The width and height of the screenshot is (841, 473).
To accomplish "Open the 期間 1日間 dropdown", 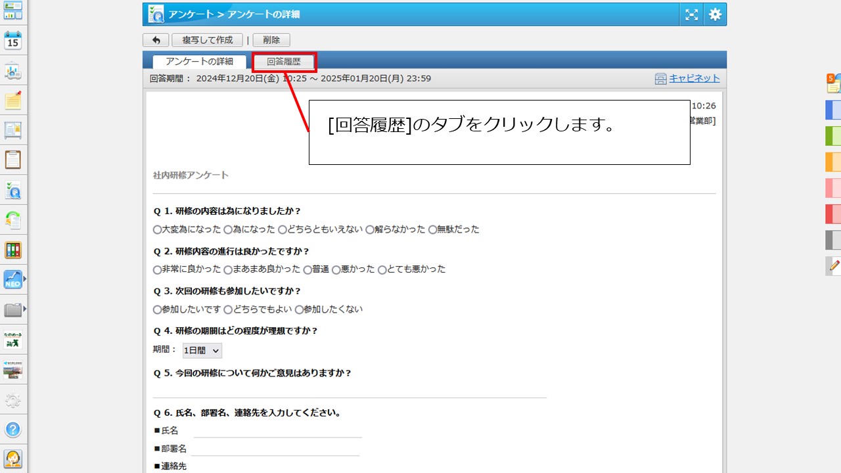I will [202, 351].
